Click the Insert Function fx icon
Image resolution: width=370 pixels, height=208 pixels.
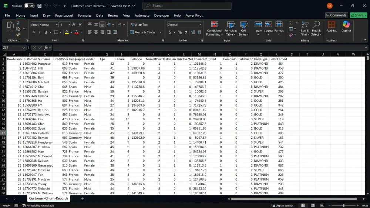click(x=46, y=48)
